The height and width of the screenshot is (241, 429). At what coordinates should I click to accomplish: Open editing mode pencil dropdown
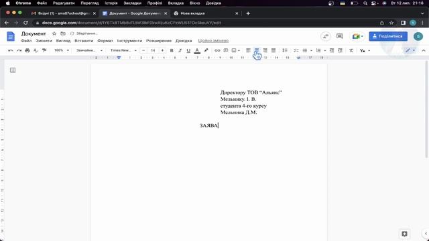point(410,51)
